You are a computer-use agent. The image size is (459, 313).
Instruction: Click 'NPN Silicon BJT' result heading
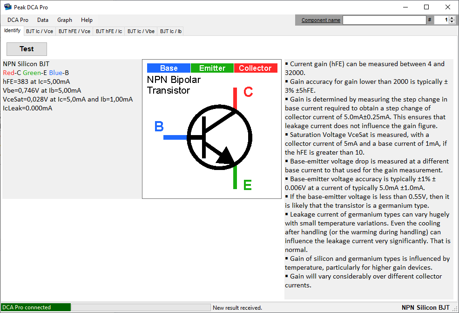pyautogui.click(x=26, y=64)
